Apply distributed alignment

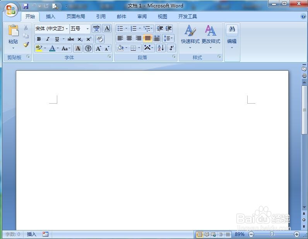pyautogui.click(x=157, y=38)
